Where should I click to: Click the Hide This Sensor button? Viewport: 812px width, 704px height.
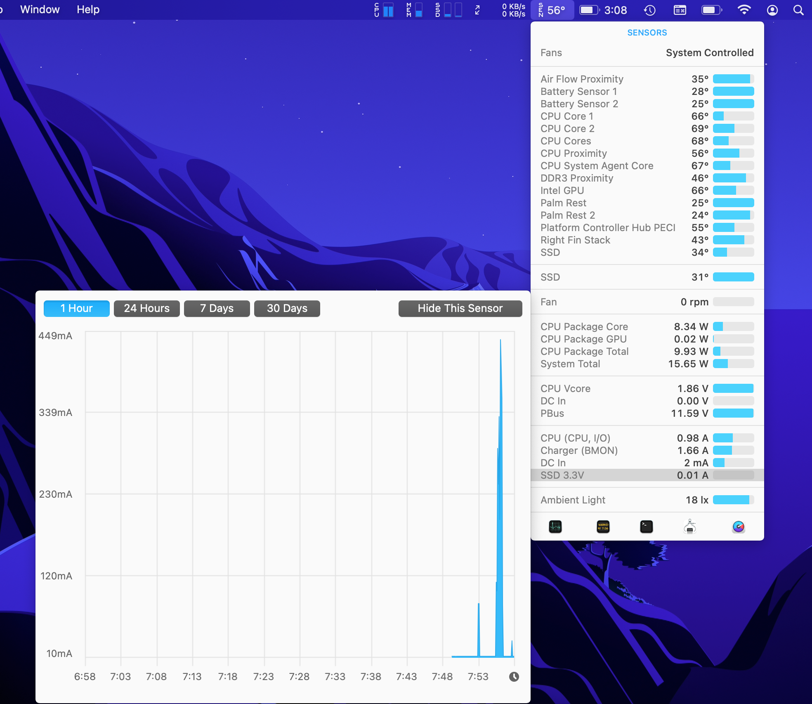click(460, 308)
